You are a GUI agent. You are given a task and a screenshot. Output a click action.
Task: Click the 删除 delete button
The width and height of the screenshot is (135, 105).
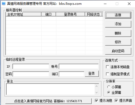coord(118,33)
